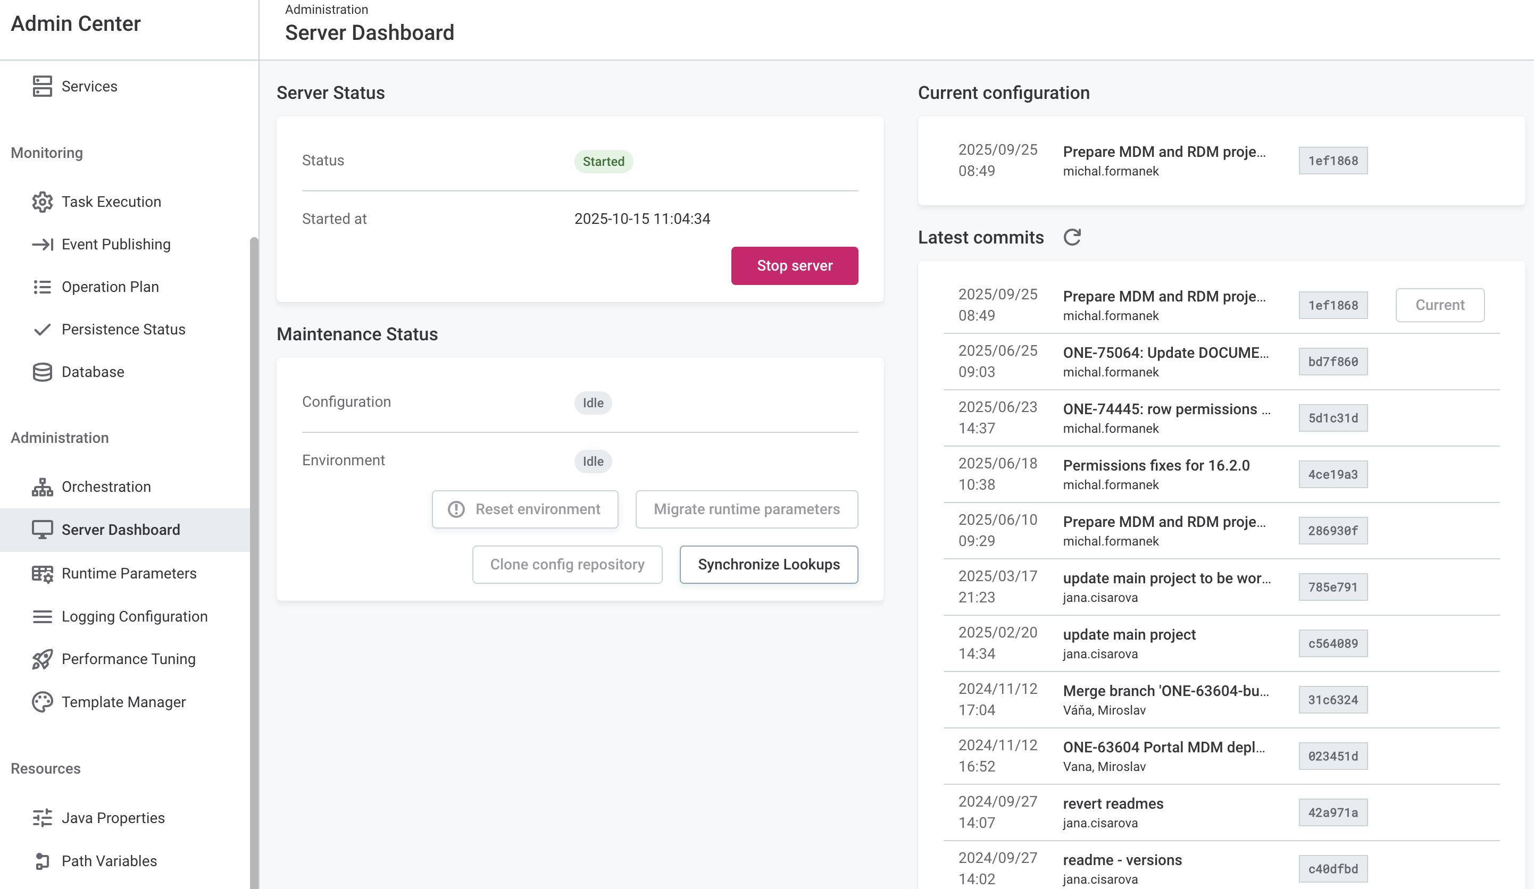Open Performance Tuning via the rocket icon
Viewport: 1534px width, 889px height.
(42, 659)
